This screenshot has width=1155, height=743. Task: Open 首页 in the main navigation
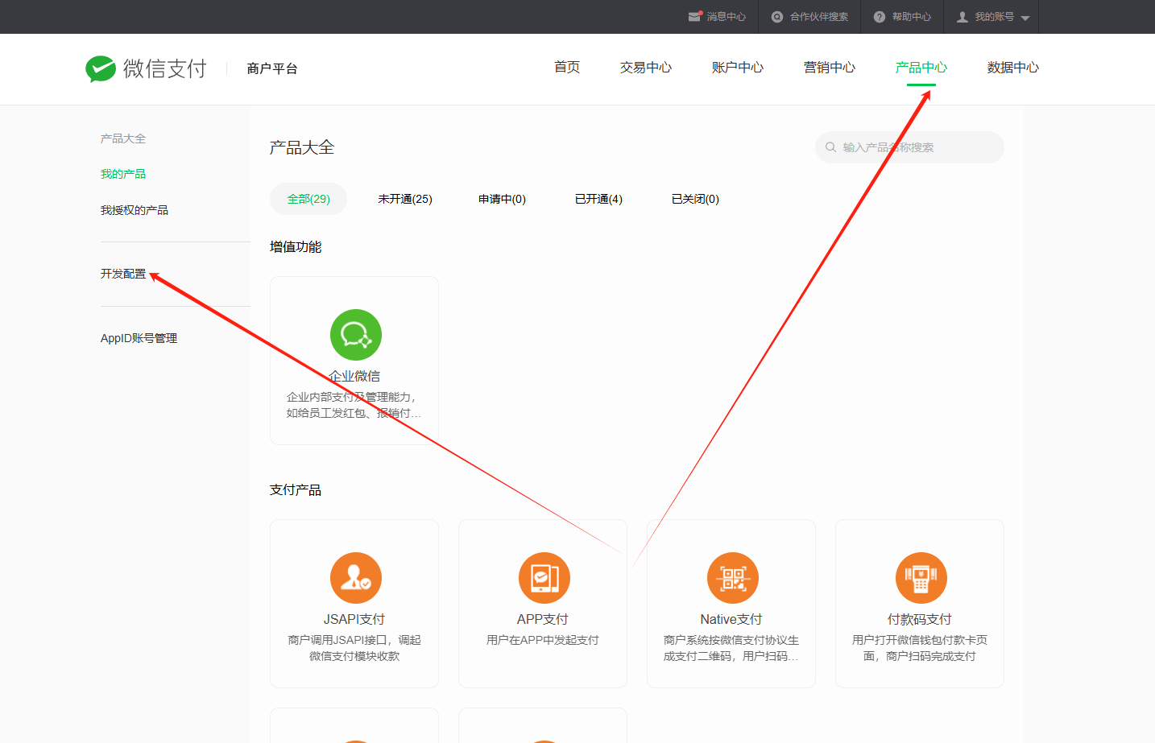[567, 68]
